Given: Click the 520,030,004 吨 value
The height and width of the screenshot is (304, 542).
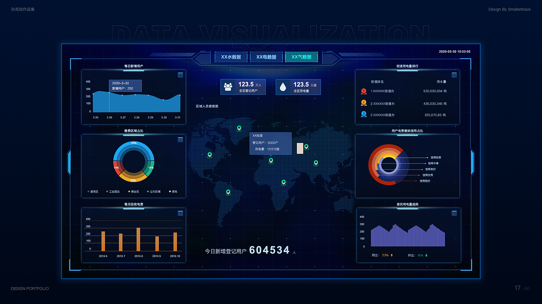Looking at the screenshot, I should point(435,91).
